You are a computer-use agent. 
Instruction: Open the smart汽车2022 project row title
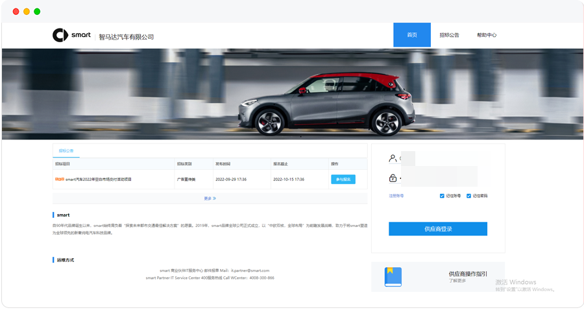[x=99, y=180]
